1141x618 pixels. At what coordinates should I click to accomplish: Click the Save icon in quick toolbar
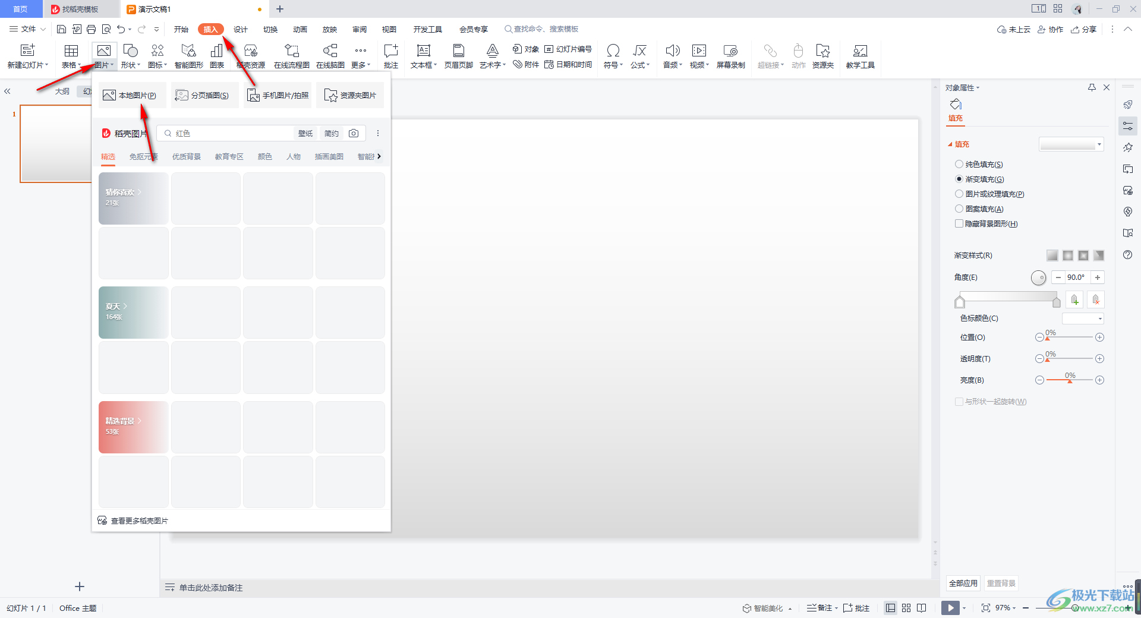(x=61, y=29)
